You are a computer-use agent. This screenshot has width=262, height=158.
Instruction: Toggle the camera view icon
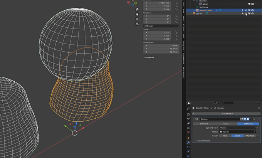point(137,19)
